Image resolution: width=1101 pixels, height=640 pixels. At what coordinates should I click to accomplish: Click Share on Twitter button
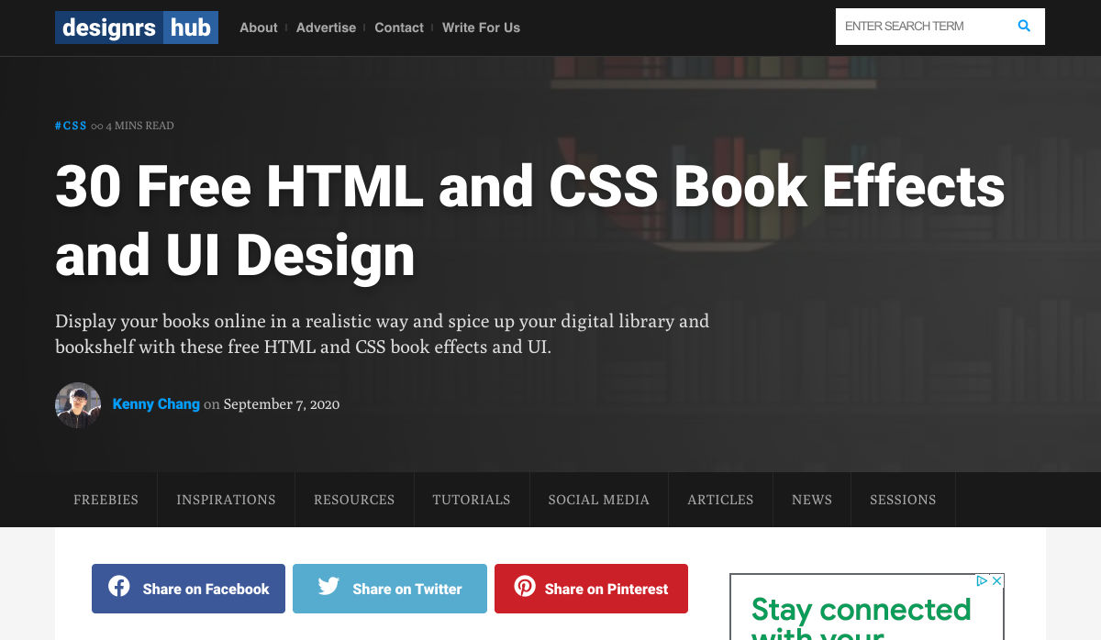[390, 589]
